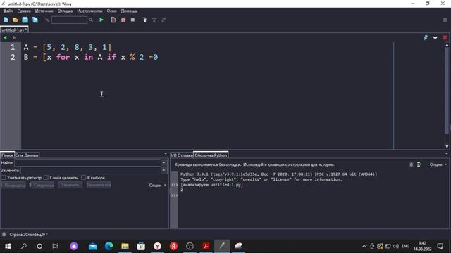451x253 pixels.
Task: Click the lines-with-arrow icon in the Python shell toolbar
Action: tap(419, 164)
